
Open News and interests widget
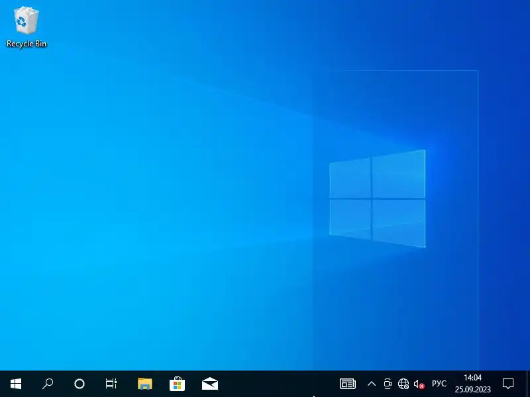click(347, 384)
